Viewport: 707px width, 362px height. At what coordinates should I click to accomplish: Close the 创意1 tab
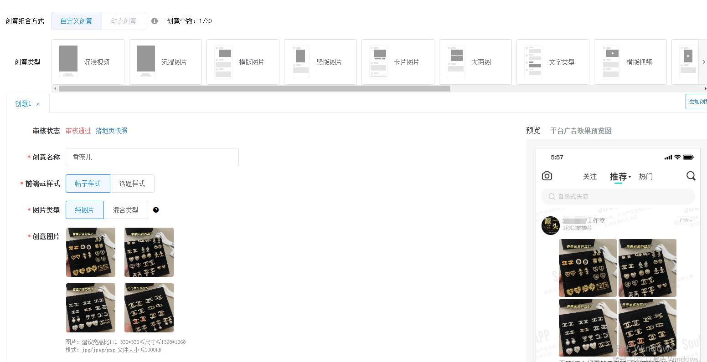coord(38,104)
